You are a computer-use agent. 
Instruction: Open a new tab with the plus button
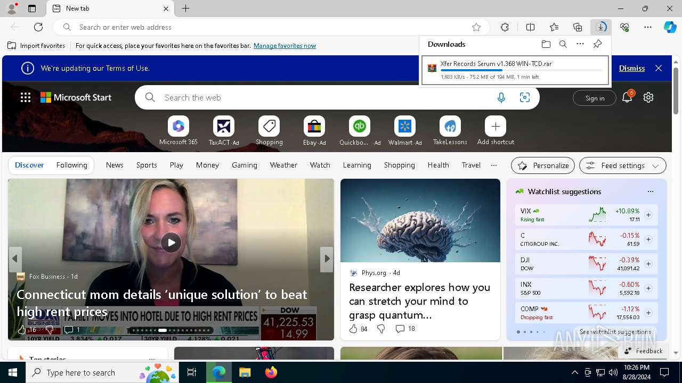pos(185,9)
